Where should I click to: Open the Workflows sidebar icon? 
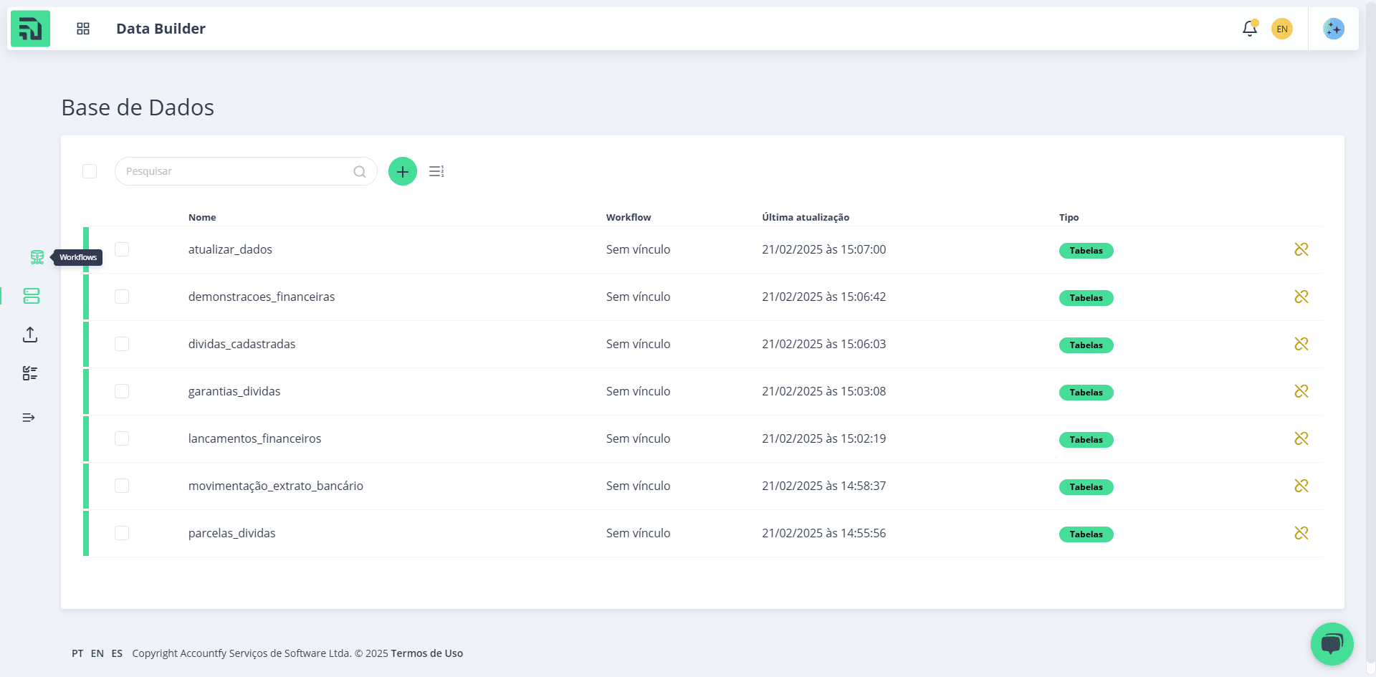pos(37,257)
